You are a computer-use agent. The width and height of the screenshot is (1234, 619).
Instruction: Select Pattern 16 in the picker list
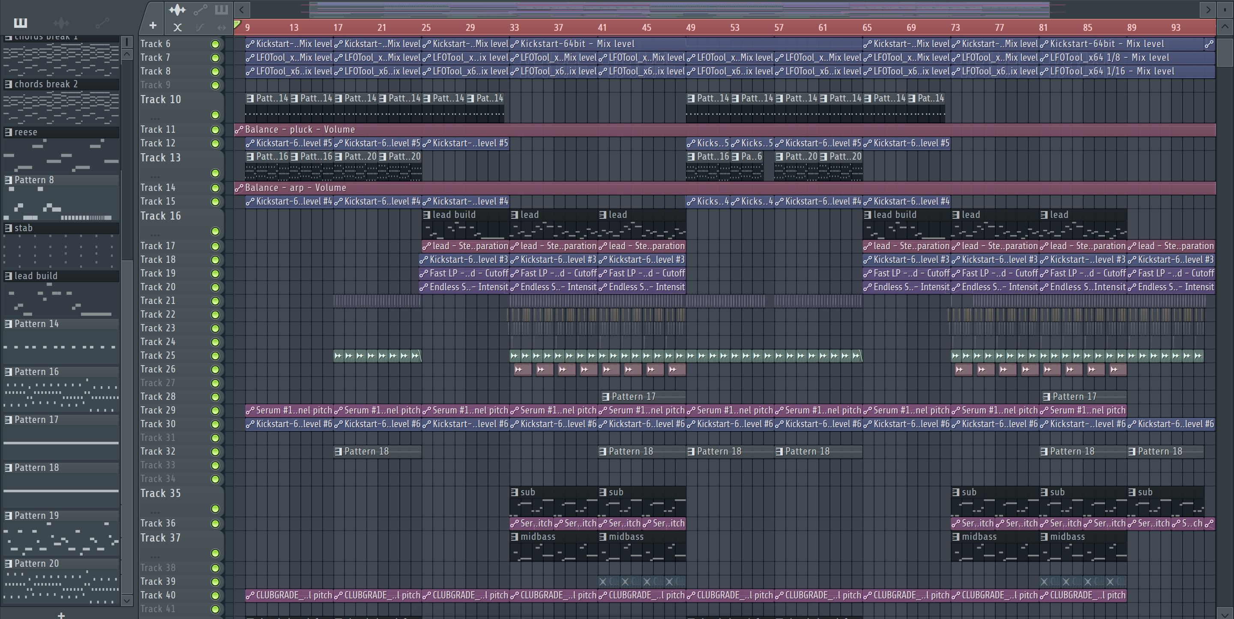pyautogui.click(x=61, y=372)
